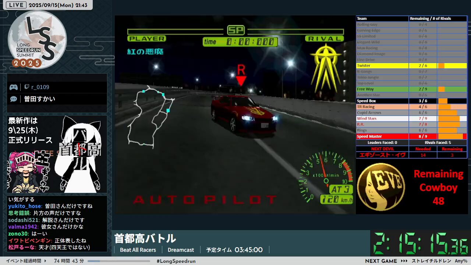The height and width of the screenshot is (265, 471).
Task: Click the RIVAL label
Action: coord(324,39)
